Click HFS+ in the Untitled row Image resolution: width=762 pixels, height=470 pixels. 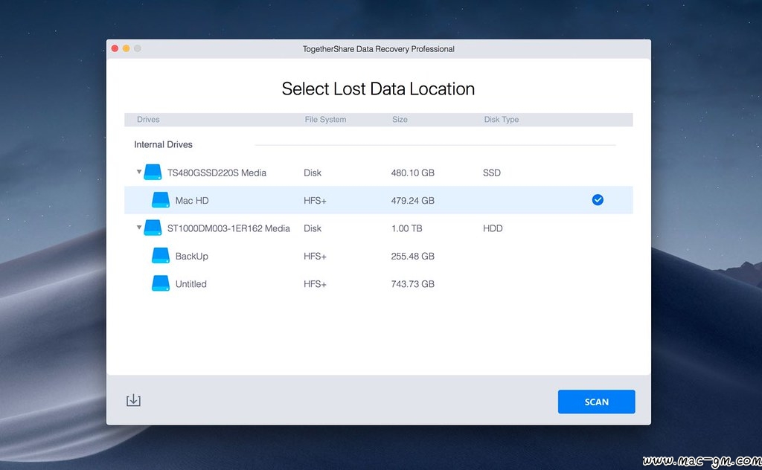pyautogui.click(x=315, y=284)
